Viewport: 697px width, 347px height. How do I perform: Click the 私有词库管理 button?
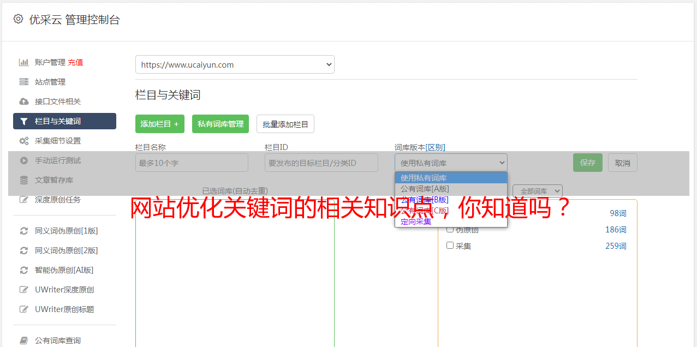click(x=221, y=124)
